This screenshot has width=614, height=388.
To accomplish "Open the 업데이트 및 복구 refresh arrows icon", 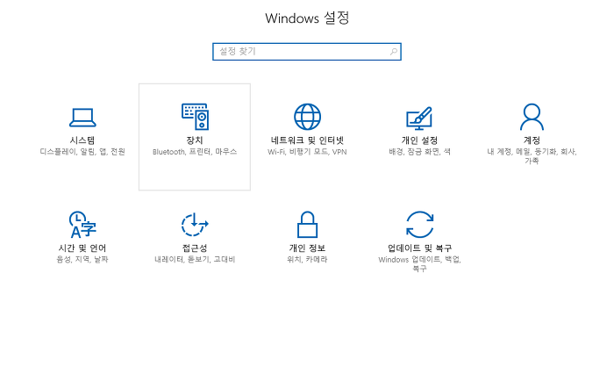I will coord(420,224).
